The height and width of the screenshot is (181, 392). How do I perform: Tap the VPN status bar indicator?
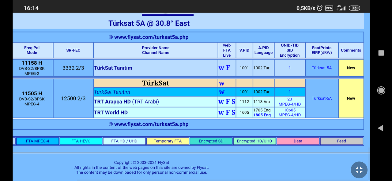point(329,8)
